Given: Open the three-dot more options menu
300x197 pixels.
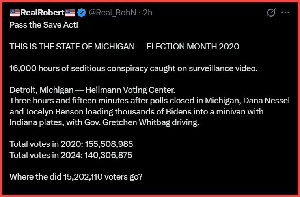Looking at the screenshot, I should [285, 13].
